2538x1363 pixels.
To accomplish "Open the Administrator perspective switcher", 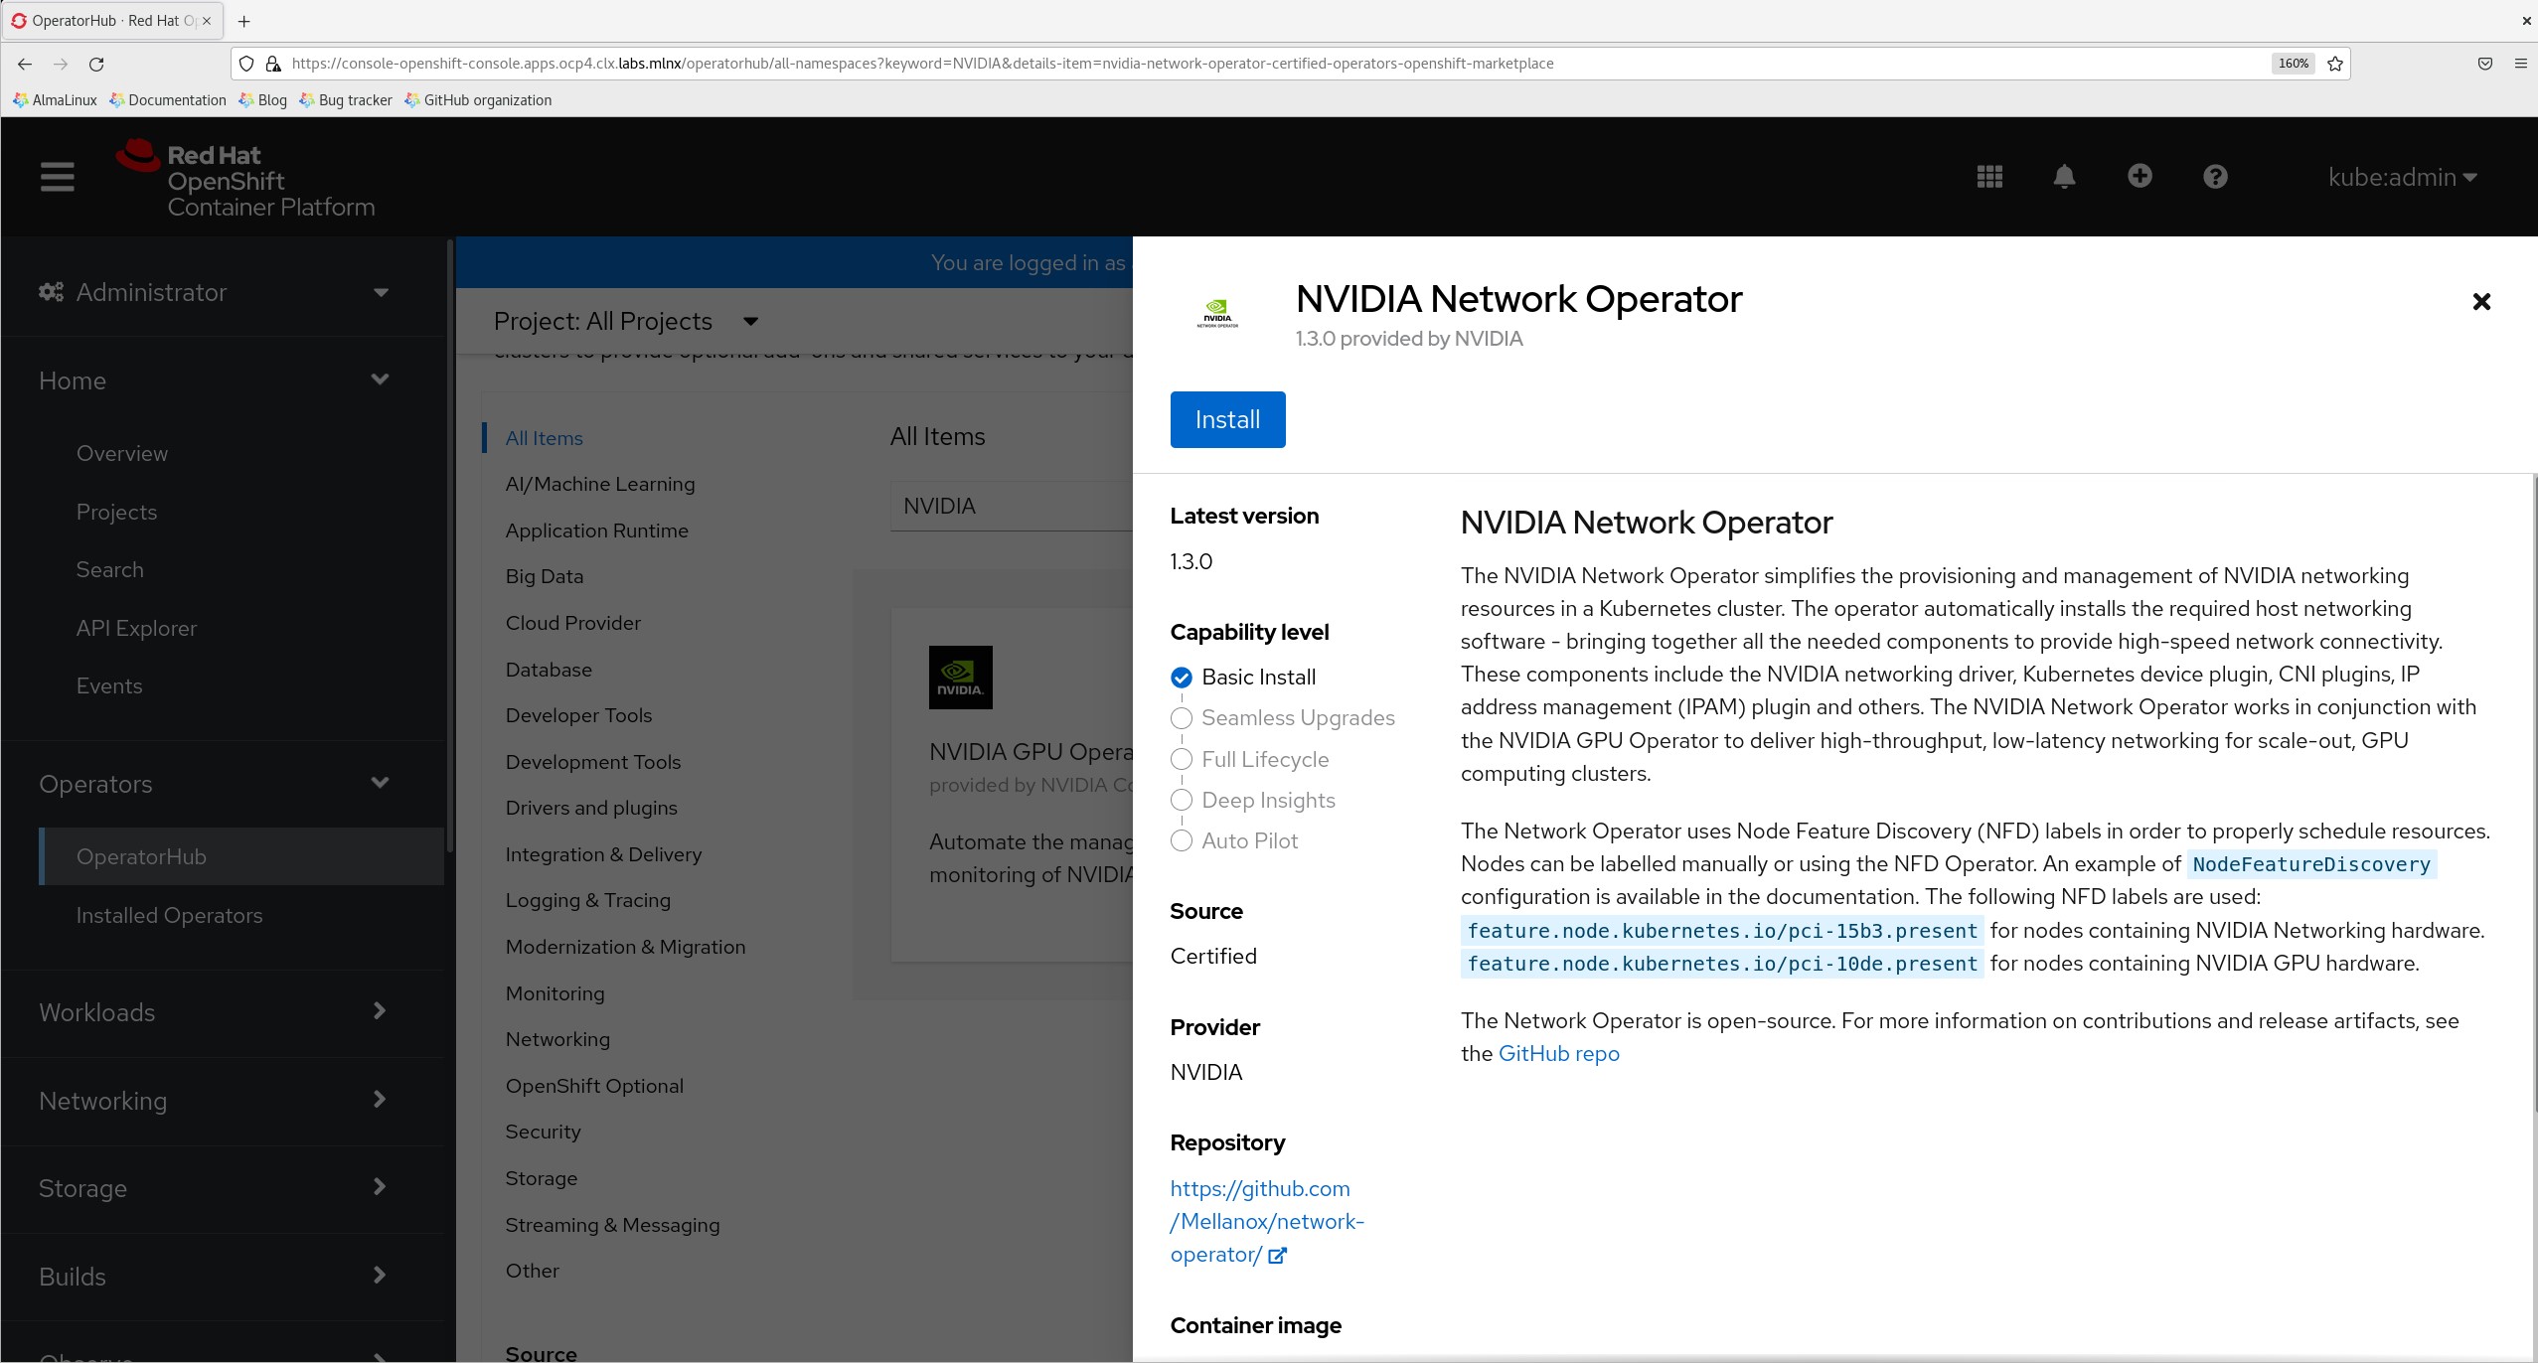I will point(214,292).
